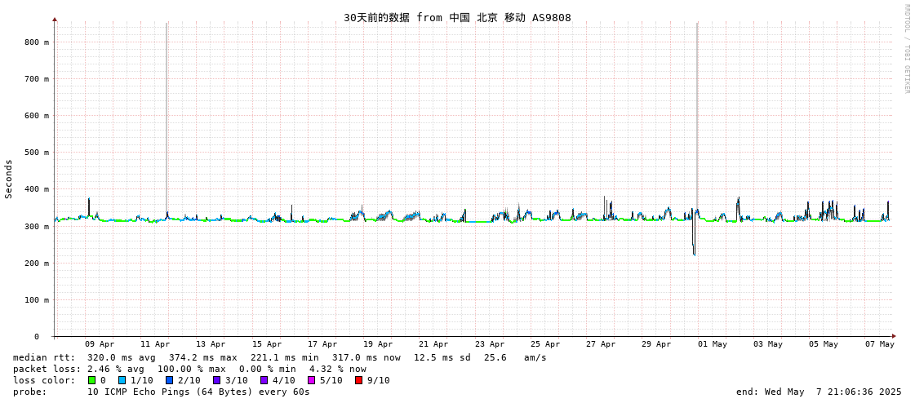Click the '700 m' y-axis label
The image size is (915, 403).
(37, 79)
